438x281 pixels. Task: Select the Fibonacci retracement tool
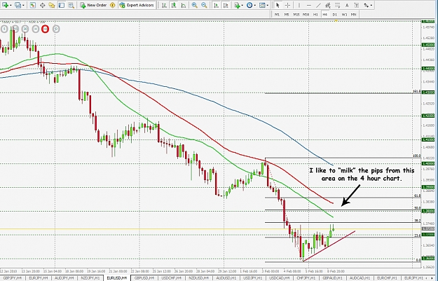tap(338, 5)
